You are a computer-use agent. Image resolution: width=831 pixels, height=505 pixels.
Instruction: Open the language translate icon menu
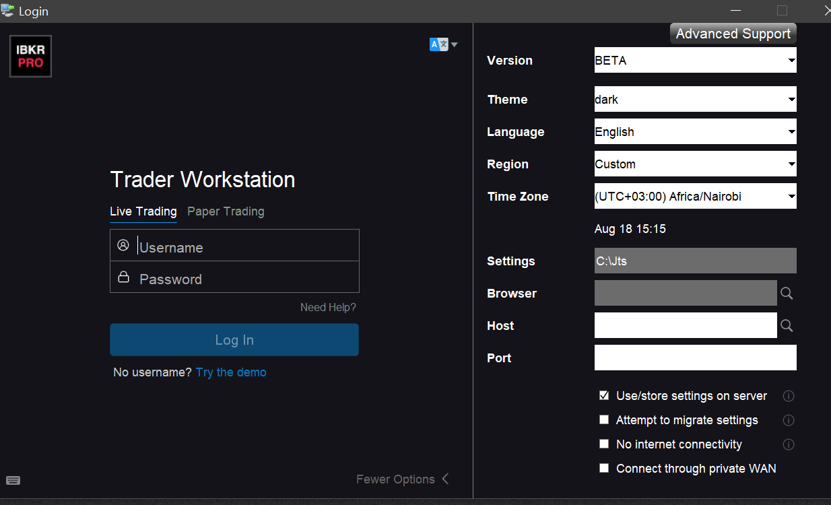[x=442, y=44]
